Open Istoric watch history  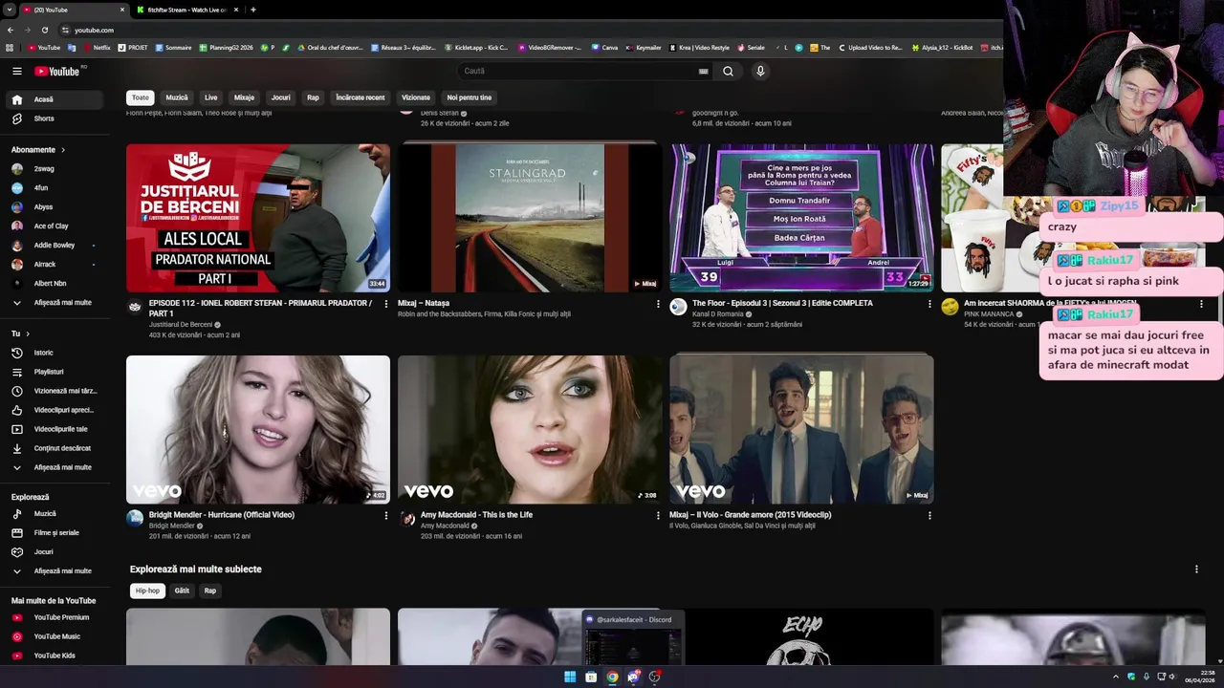point(55,353)
